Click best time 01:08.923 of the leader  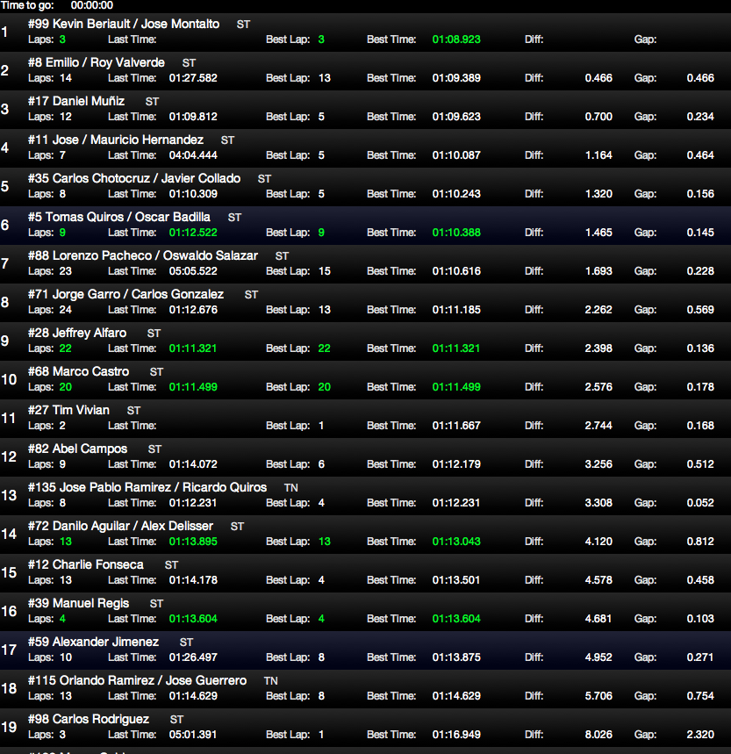click(456, 39)
